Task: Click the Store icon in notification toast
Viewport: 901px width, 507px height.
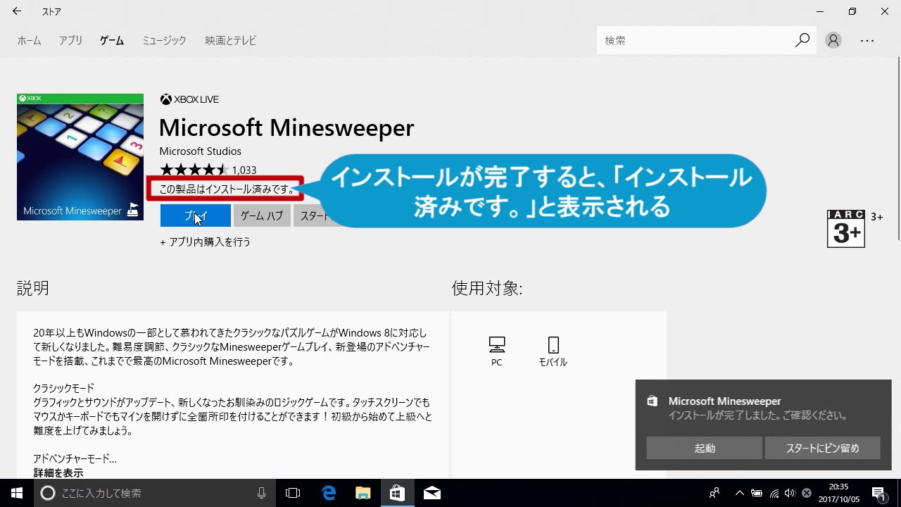Action: coord(653,401)
